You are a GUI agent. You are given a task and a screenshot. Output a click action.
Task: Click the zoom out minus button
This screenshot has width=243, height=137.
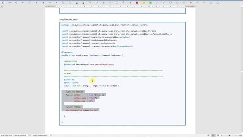(x=221, y=135)
